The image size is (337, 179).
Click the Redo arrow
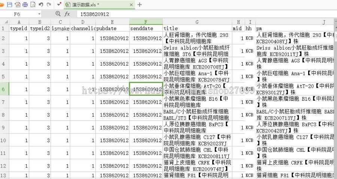(x=49, y=4)
